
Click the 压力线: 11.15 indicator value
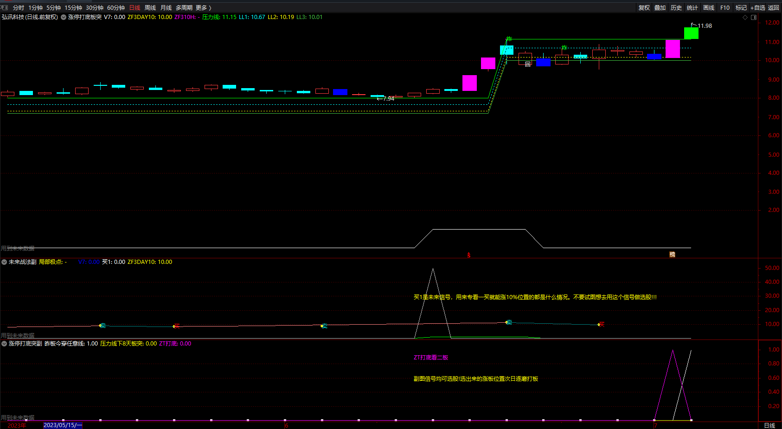(x=219, y=17)
